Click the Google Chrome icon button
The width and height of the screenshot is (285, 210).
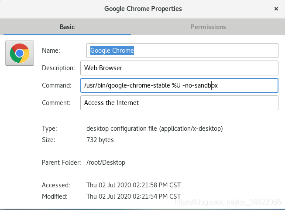pos(20,53)
